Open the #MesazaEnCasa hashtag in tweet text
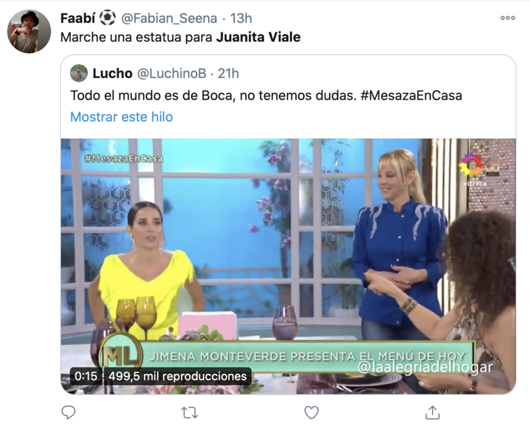The width and height of the screenshot is (530, 426). coord(411,96)
